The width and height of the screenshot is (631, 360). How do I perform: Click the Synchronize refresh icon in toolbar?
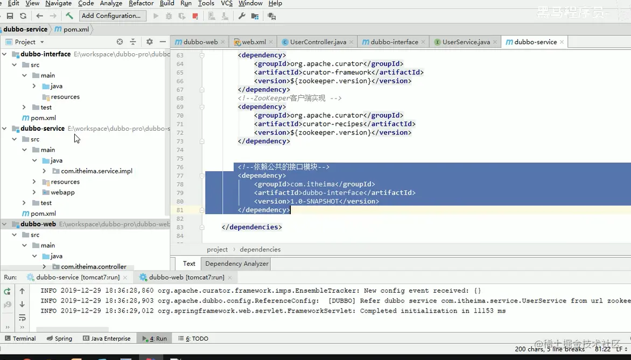pyautogui.click(x=23, y=16)
